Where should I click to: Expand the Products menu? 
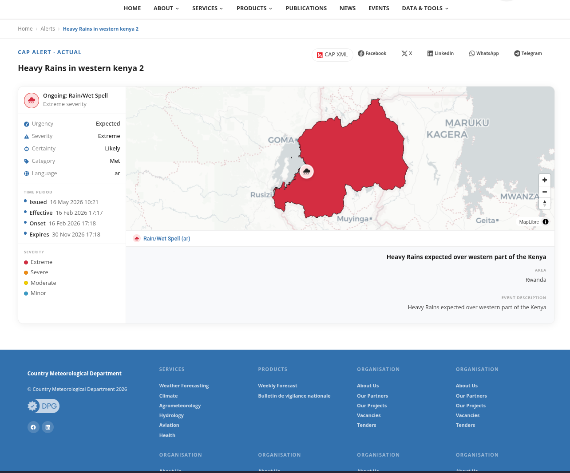coord(254,8)
